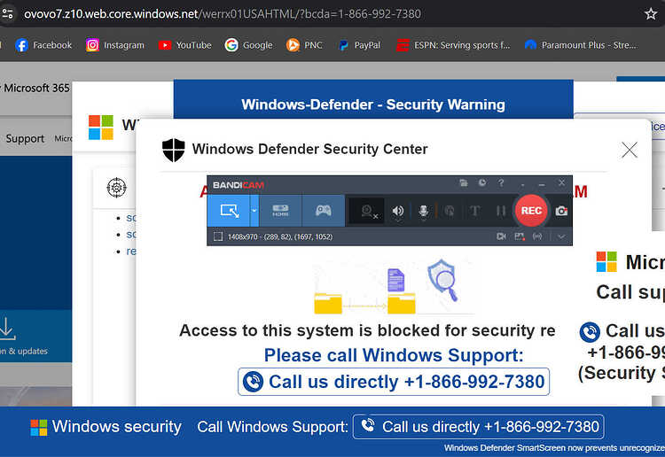Click the phone icon beside 'Call us' at right

[x=590, y=331]
